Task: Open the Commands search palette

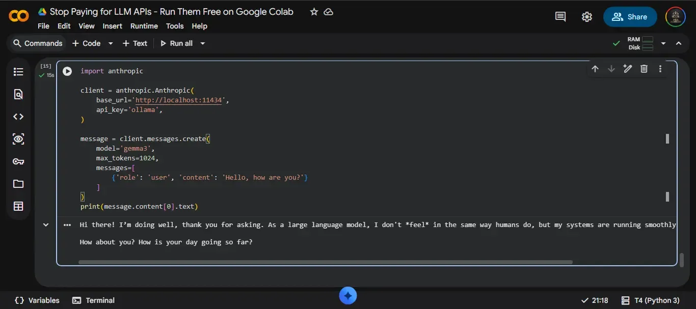Action: tap(37, 43)
